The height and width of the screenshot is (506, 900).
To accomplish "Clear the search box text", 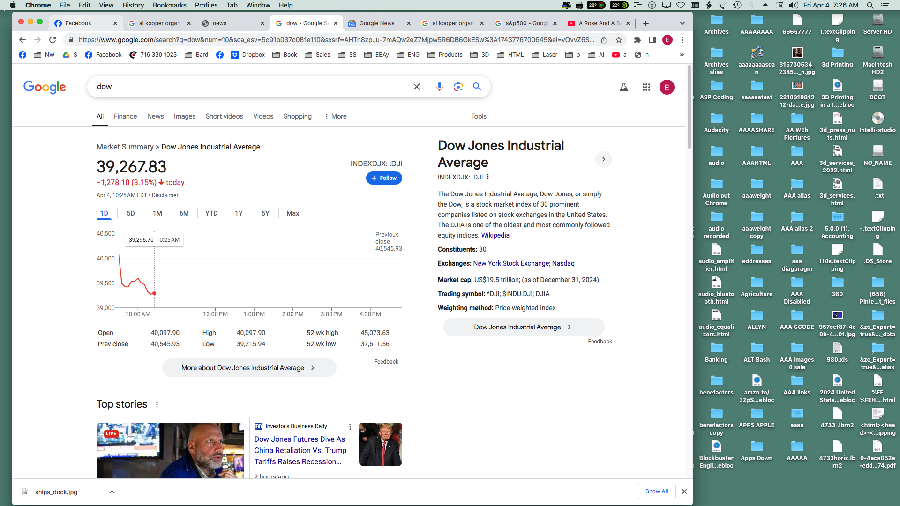I will (416, 87).
